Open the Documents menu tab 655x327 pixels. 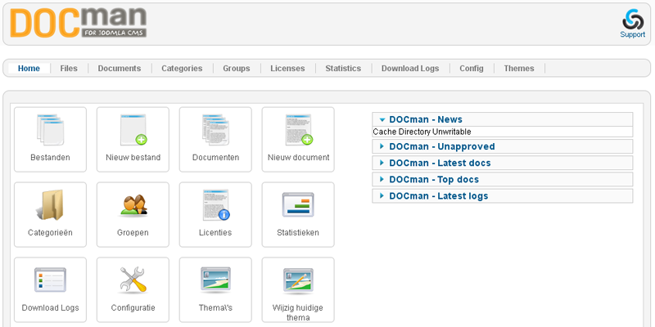(120, 69)
